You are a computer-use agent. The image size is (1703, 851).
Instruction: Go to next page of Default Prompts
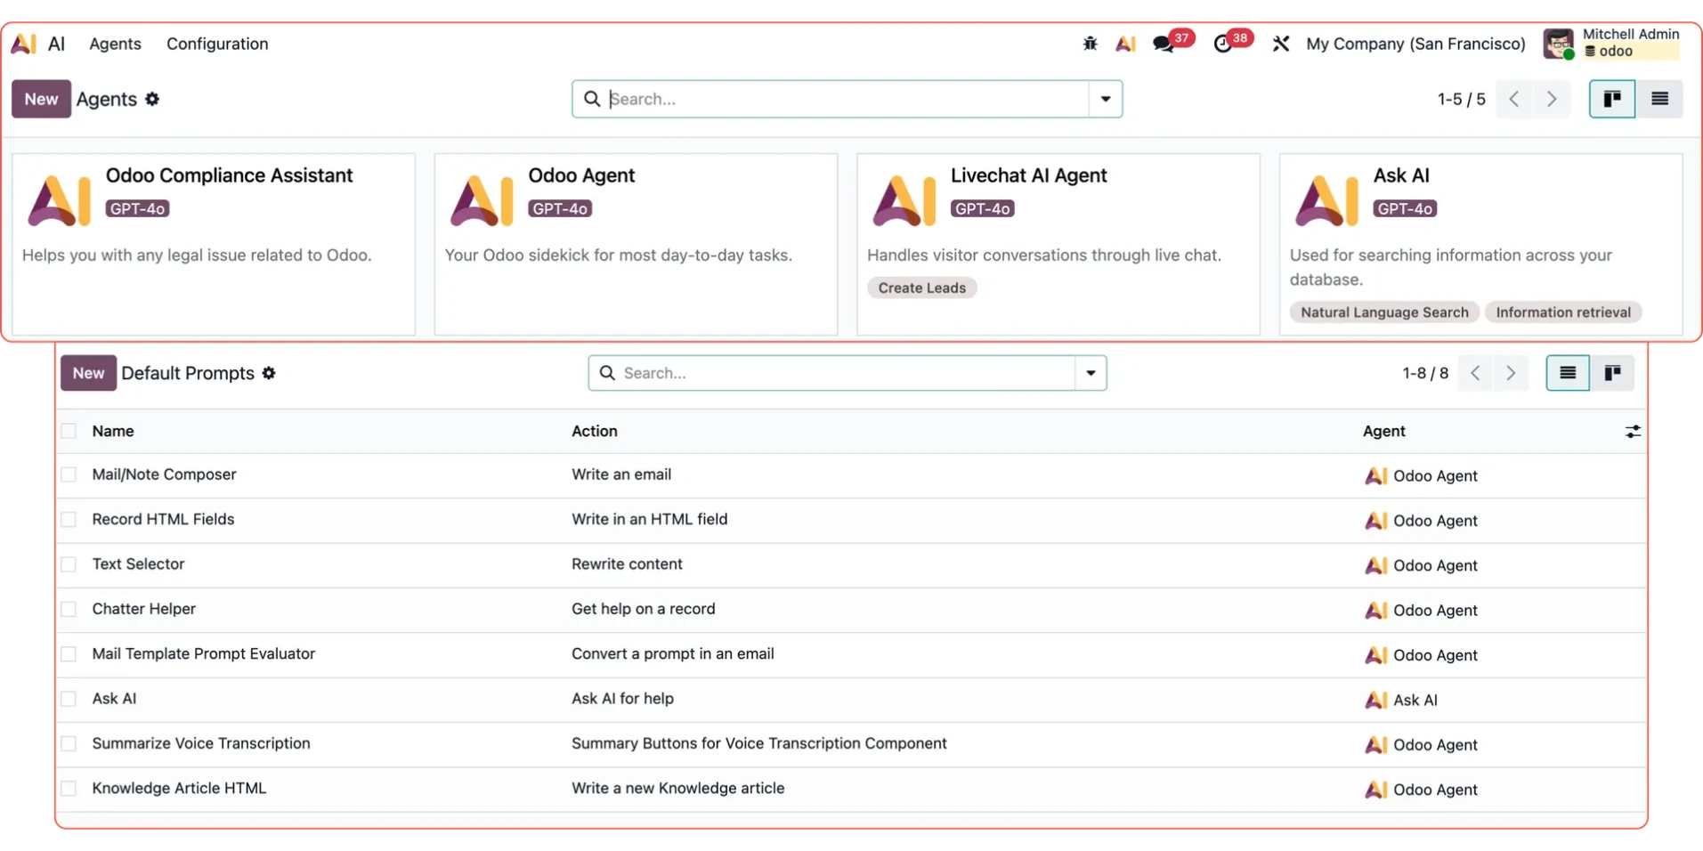point(1511,373)
